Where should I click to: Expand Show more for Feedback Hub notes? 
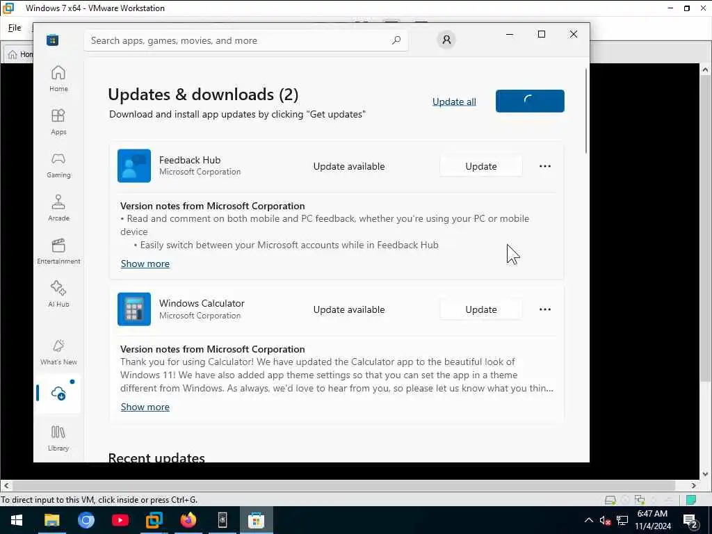145,264
